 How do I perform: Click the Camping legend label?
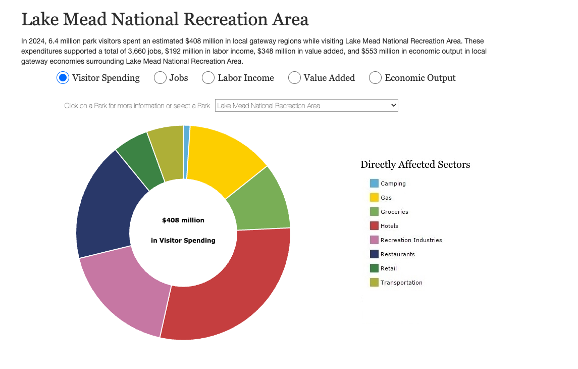pyautogui.click(x=393, y=183)
